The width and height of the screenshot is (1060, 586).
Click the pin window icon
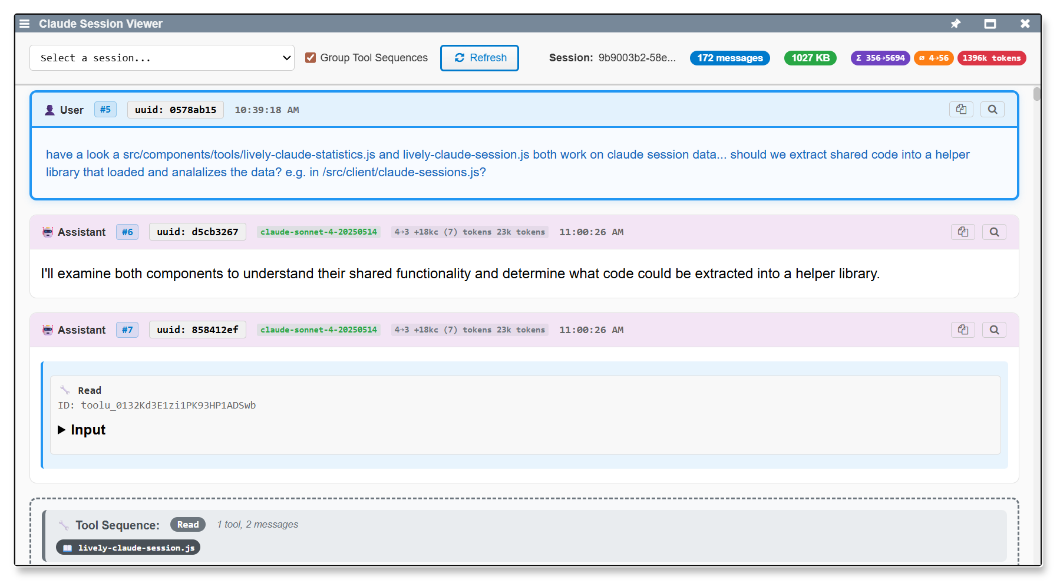[x=955, y=24]
